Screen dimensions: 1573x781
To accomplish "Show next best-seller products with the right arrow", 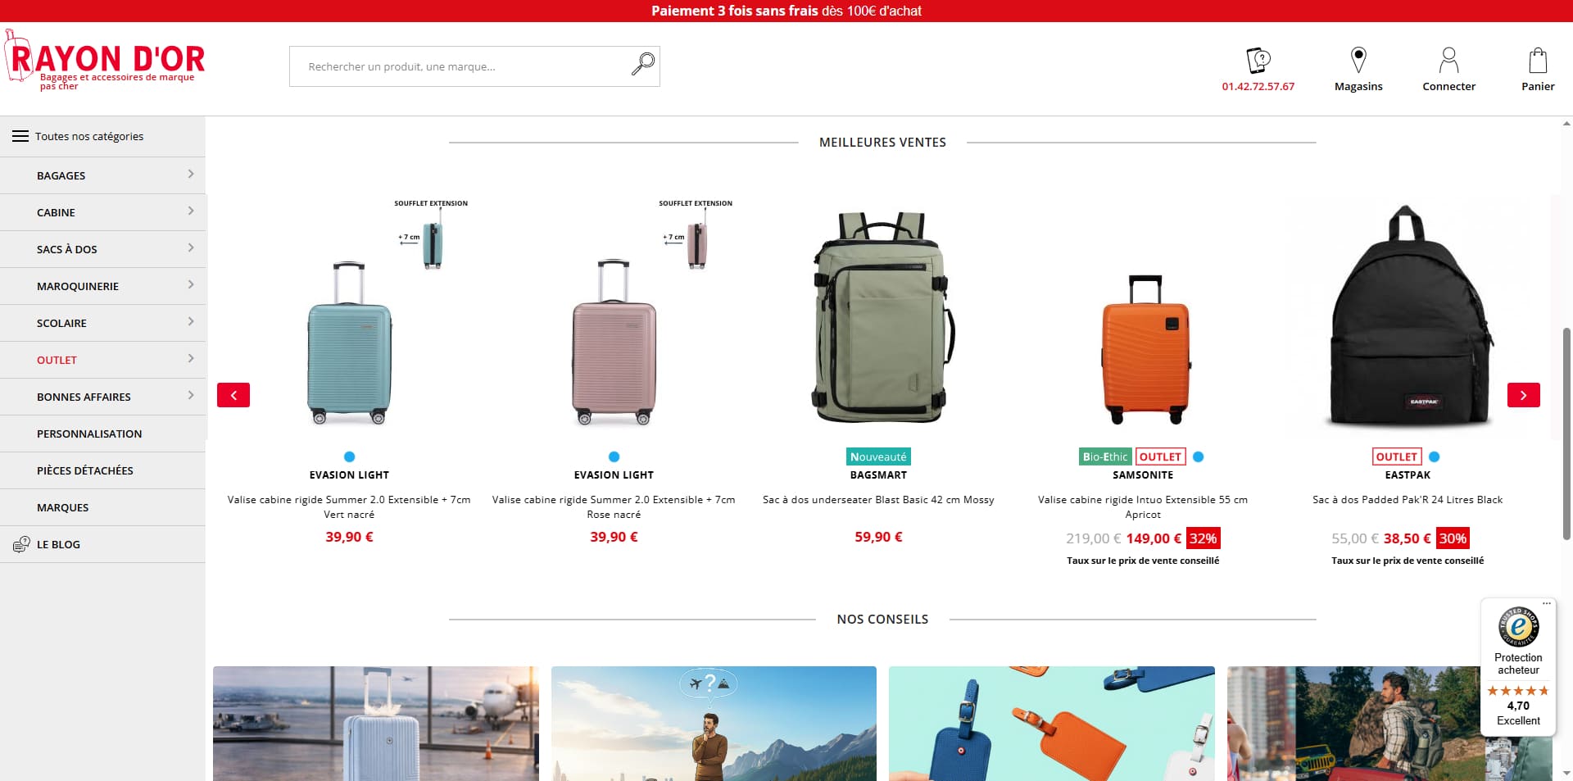I will (x=1523, y=395).
